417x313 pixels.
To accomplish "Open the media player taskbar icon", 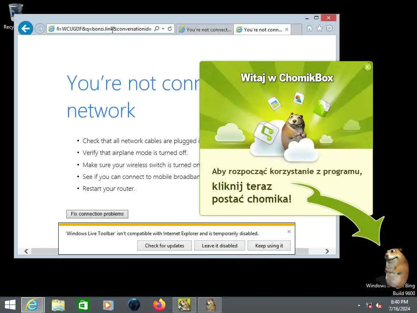I will (x=108, y=305).
